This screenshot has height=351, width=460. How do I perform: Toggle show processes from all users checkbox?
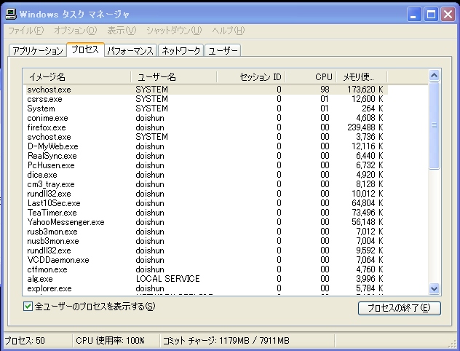[x=28, y=307]
